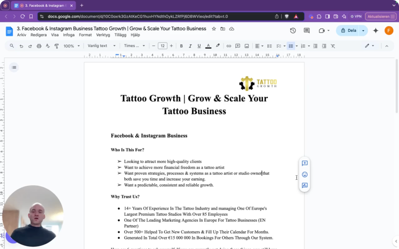
Task: Show the document outline
Action: coord(14,67)
